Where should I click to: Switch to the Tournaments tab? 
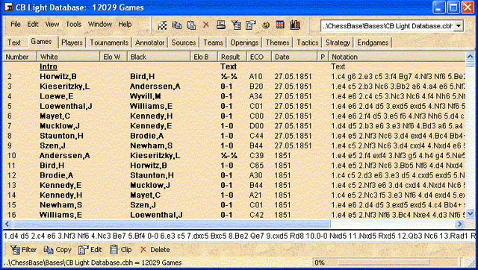[109, 43]
